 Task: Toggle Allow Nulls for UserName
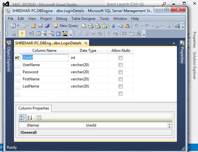tap(121, 65)
